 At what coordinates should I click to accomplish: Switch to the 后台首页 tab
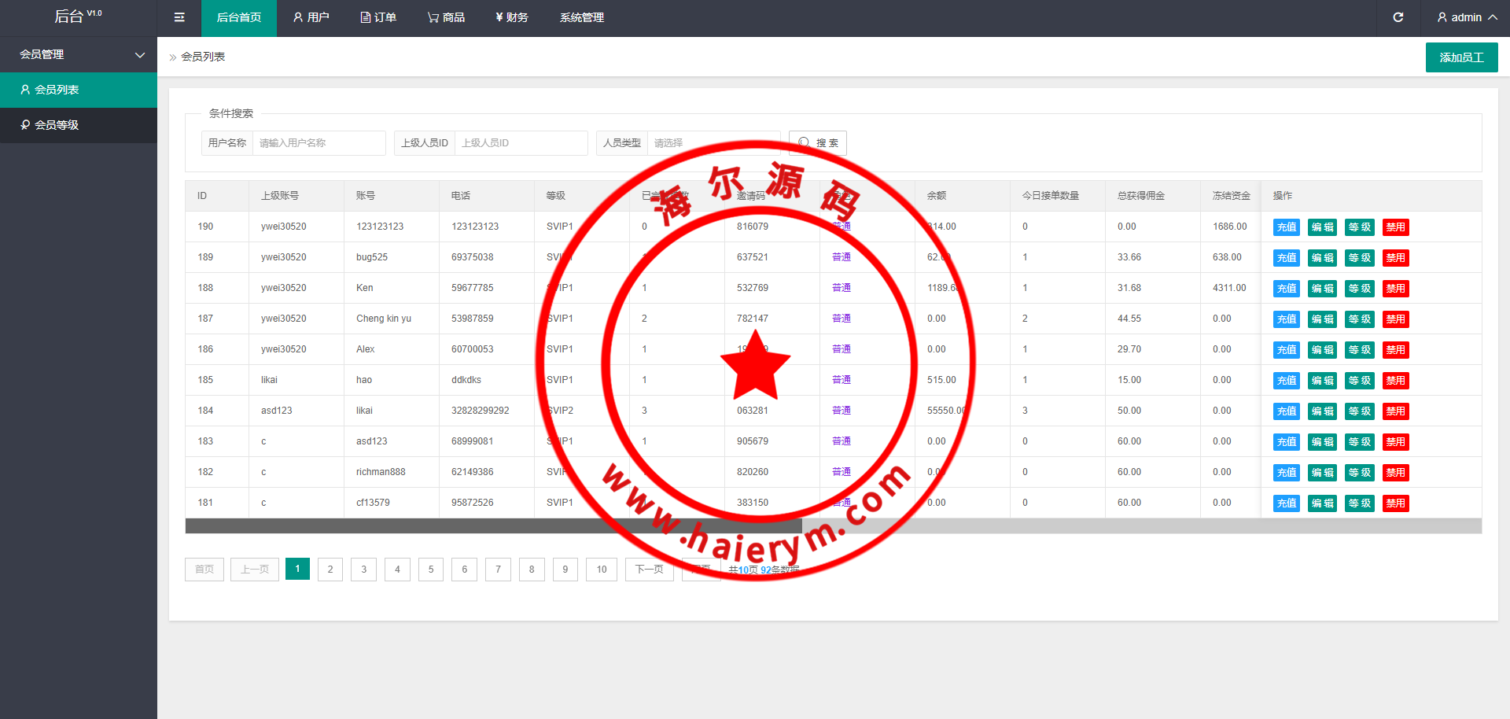tap(239, 17)
